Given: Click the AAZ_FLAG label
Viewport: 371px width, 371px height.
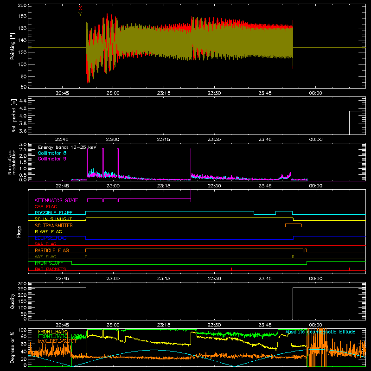Looking at the screenshot, I should point(45,256).
